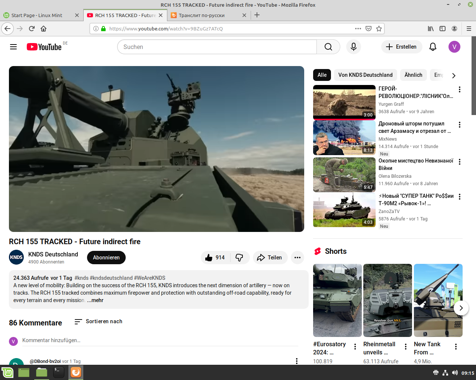Close the RCH 155 TRACKED tab
The image size is (476, 380).
pos(161,15)
